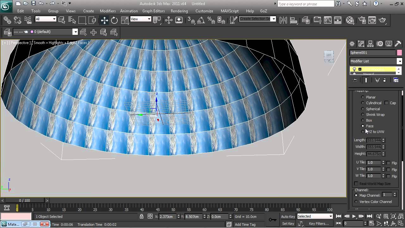Toggle the U Tile Flip checkbox
The image size is (405, 228).
pos(389,163)
